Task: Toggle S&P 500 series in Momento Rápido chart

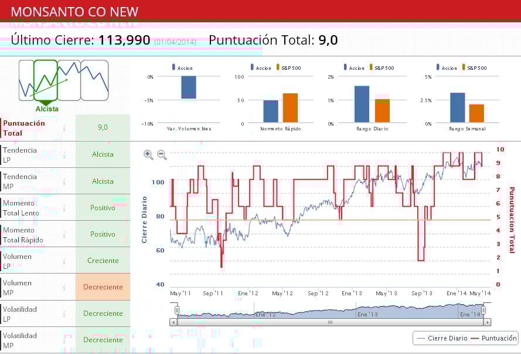Action: [289, 68]
